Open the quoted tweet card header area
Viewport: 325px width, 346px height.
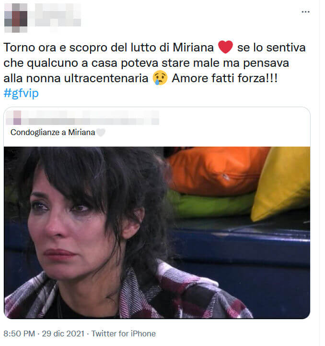(x=157, y=127)
